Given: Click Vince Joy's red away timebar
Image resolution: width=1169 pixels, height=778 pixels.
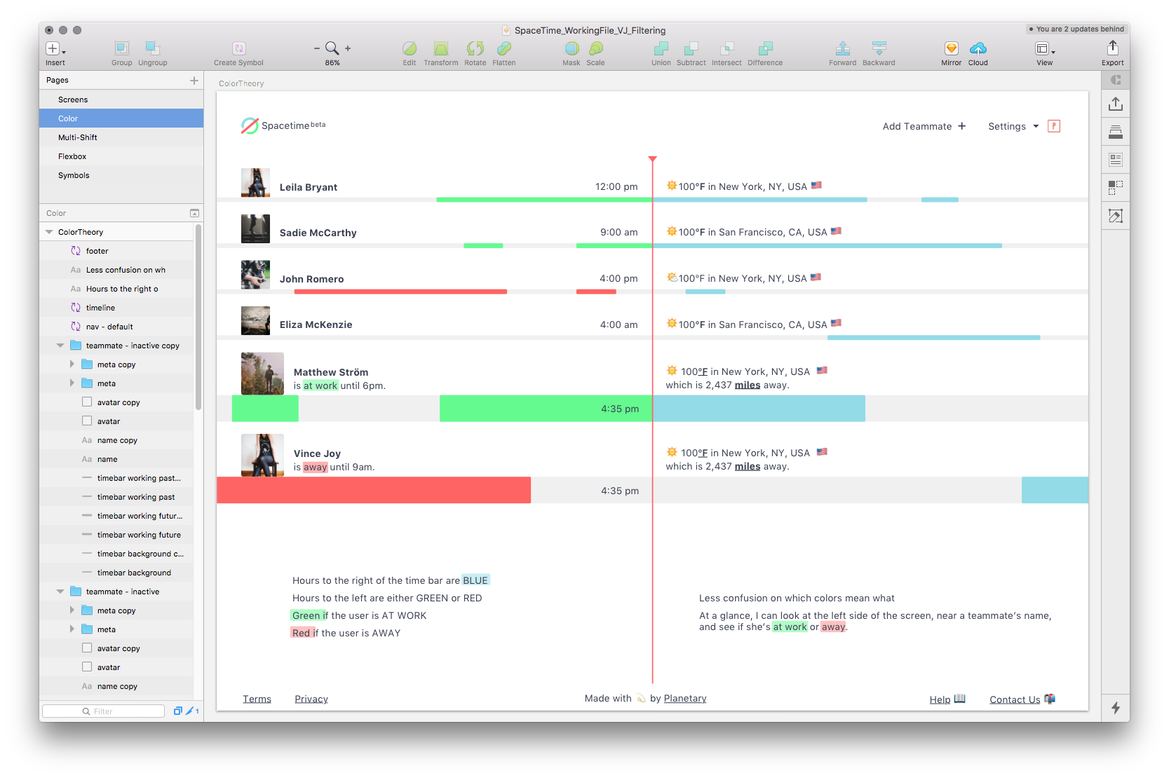Looking at the screenshot, I should tap(374, 490).
